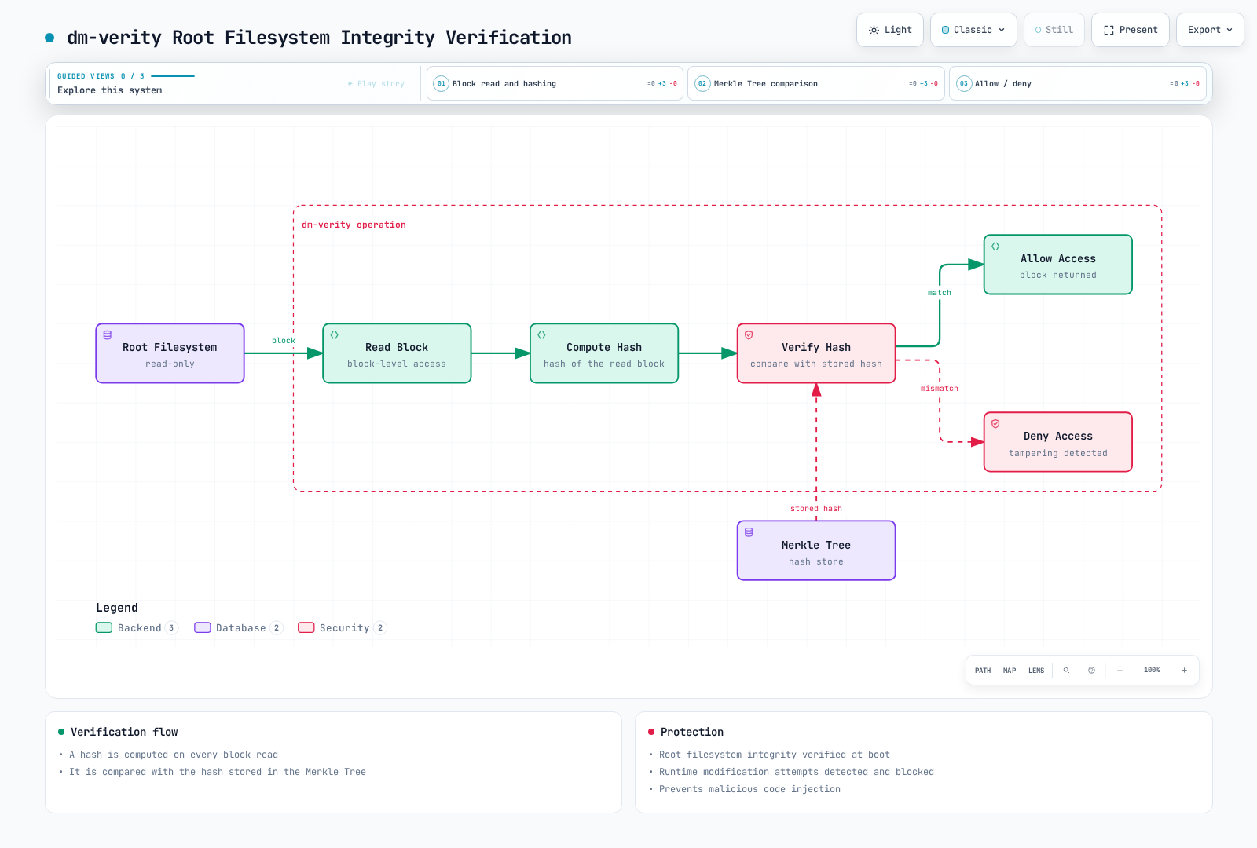Click the 'mismatch' edge label
Image resolution: width=1257 pixels, height=848 pixels.
(x=940, y=389)
